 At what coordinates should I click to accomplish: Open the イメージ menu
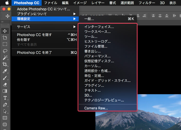coord(80,3)
